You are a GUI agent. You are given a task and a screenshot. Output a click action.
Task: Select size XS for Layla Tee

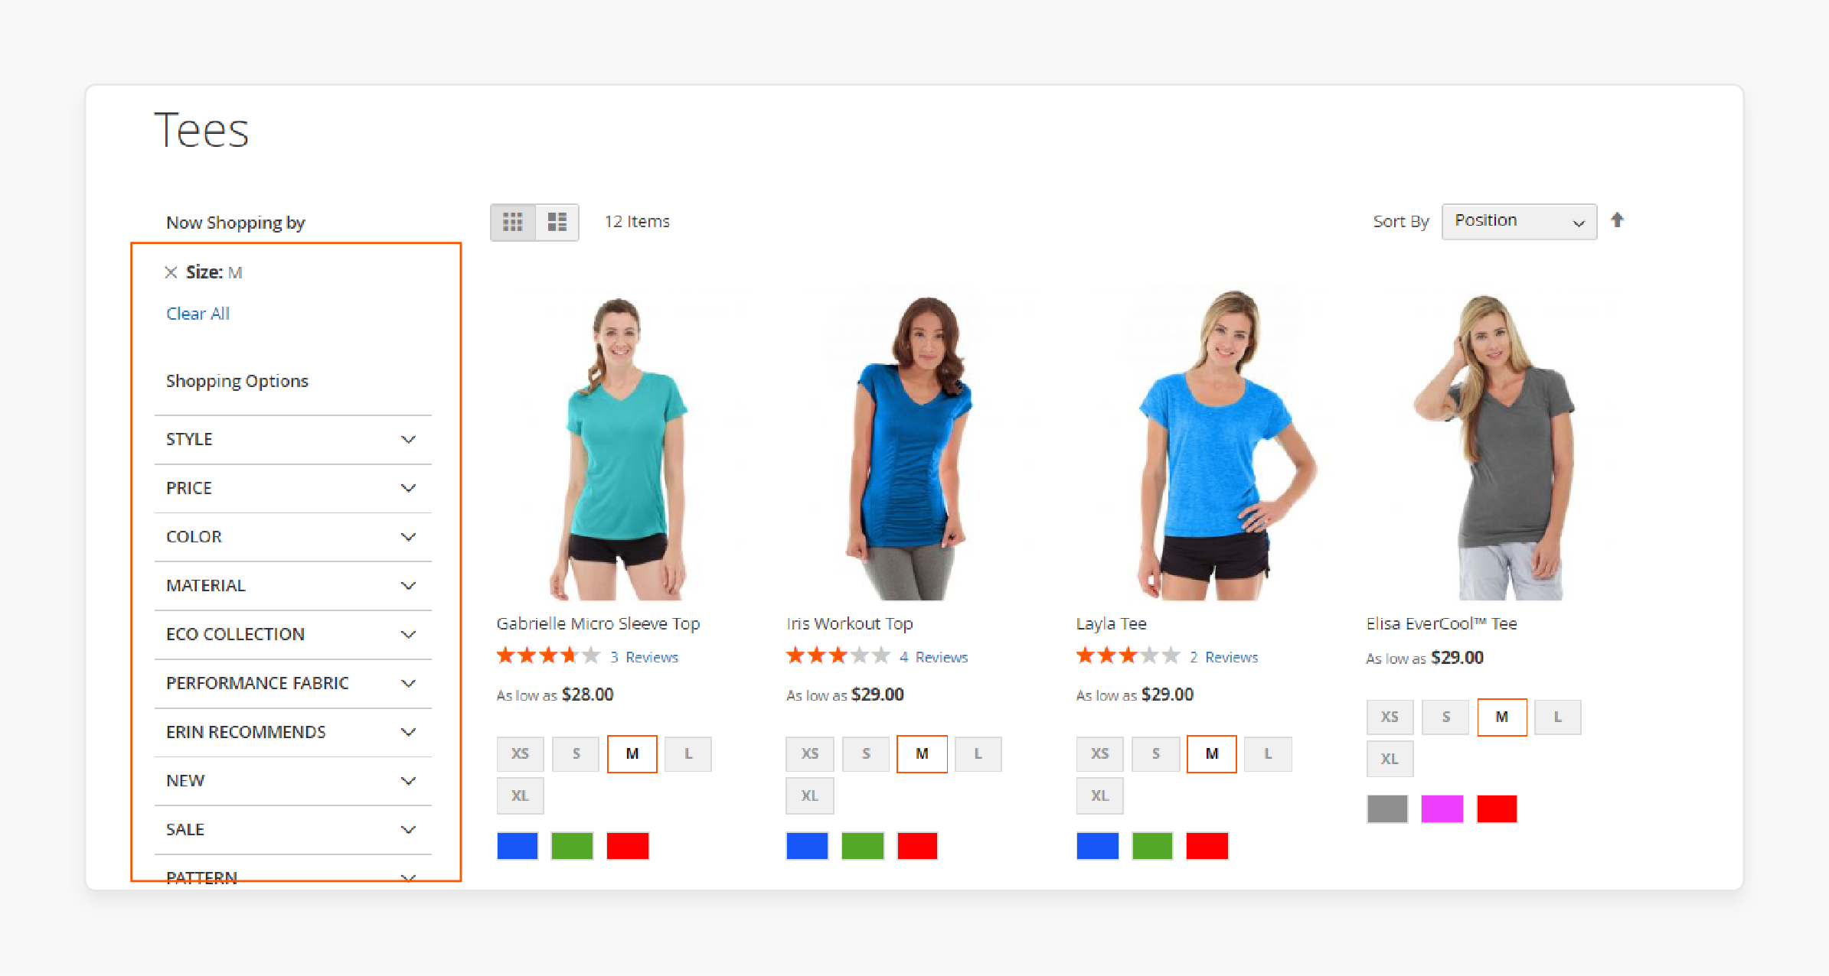point(1099,754)
